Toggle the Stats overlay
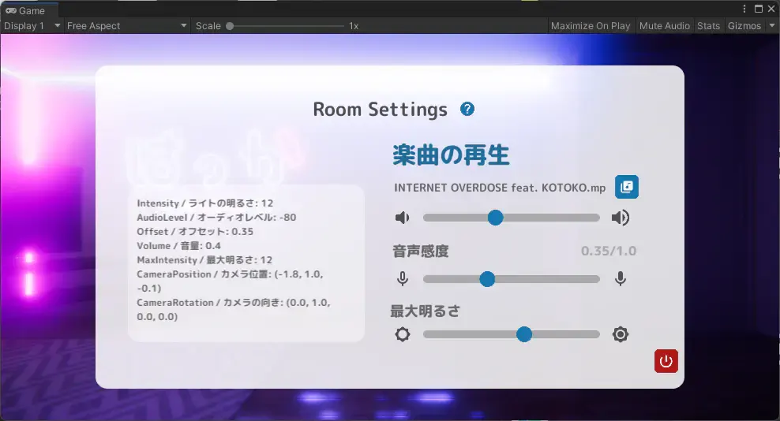This screenshot has height=421, width=780. tap(708, 26)
